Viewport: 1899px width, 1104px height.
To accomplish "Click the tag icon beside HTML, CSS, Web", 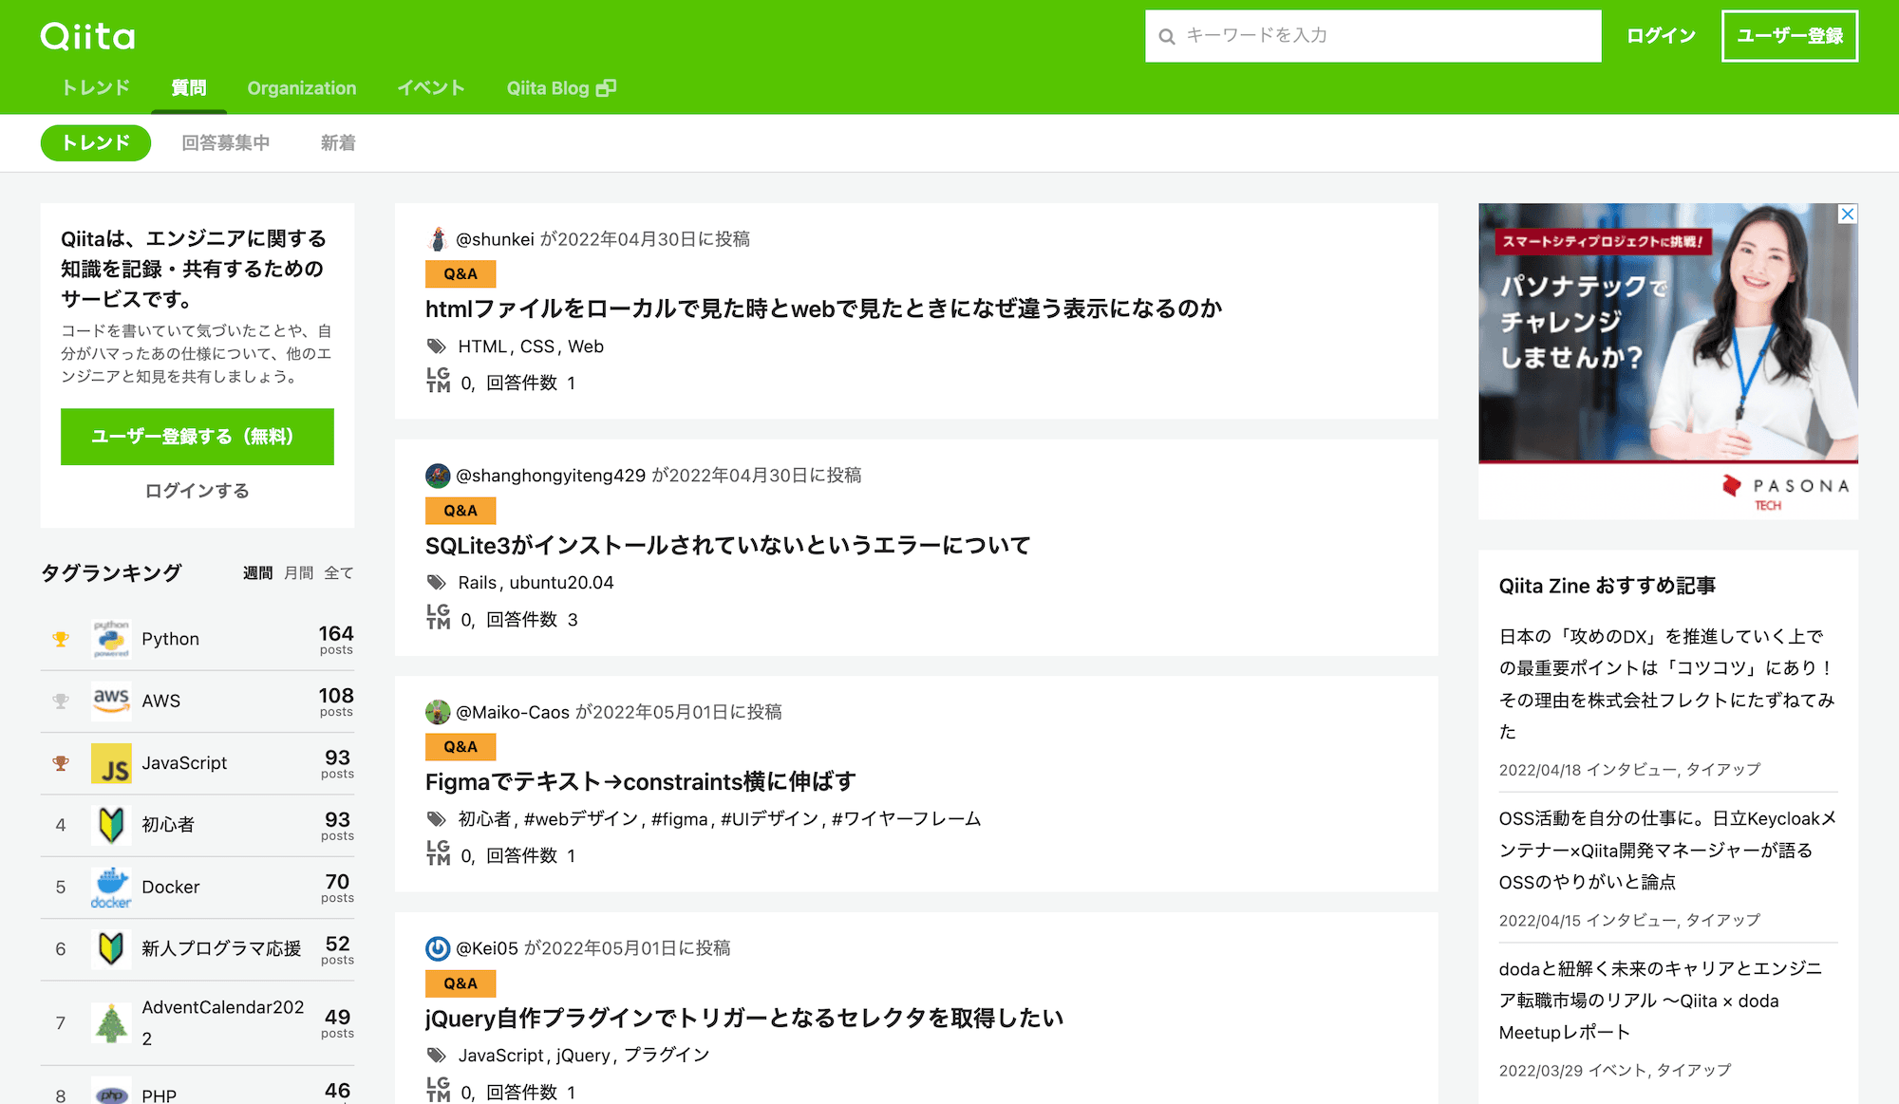I will pyautogui.click(x=437, y=346).
